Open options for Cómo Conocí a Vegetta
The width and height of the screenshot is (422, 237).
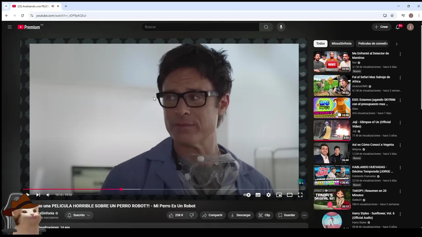400,145
